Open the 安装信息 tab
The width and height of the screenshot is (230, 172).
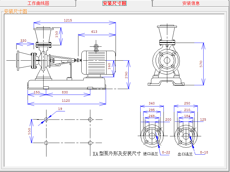point(191,3)
